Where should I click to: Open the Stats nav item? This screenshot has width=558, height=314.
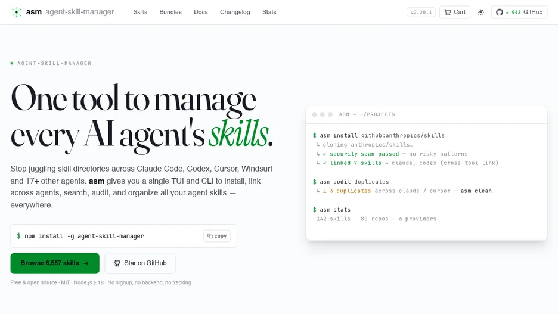(x=269, y=12)
